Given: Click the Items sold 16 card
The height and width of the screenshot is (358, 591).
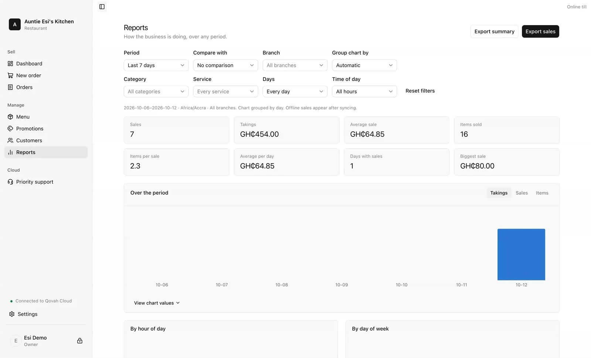Looking at the screenshot, I should click(506, 130).
